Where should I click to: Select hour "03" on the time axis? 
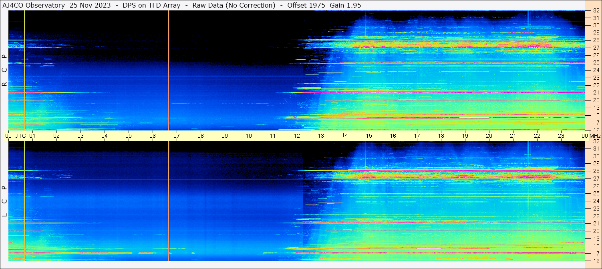point(81,136)
